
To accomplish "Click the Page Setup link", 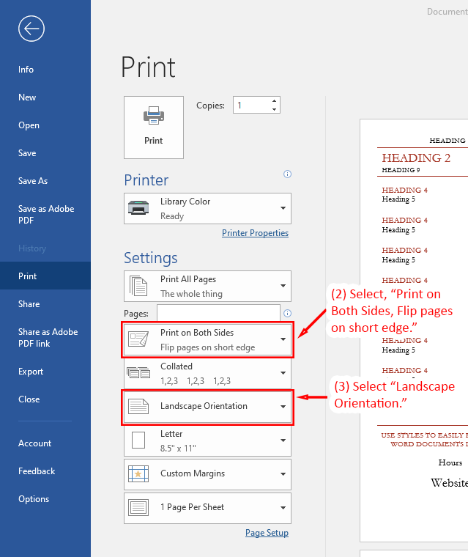I will [x=267, y=533].
